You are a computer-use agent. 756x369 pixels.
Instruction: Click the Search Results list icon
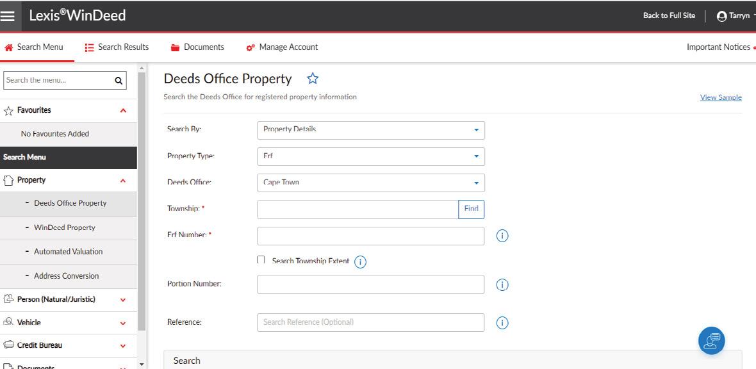89,48
